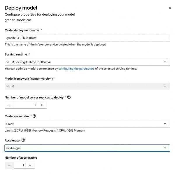The image size is (175, 174).
Task: Click the disabled Model framework dropdown
Action: 87,86
